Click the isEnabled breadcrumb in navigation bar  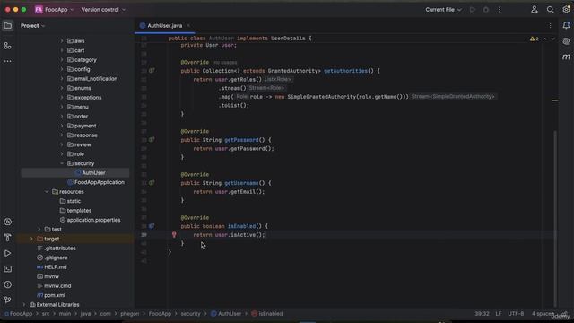coord(267,314)
